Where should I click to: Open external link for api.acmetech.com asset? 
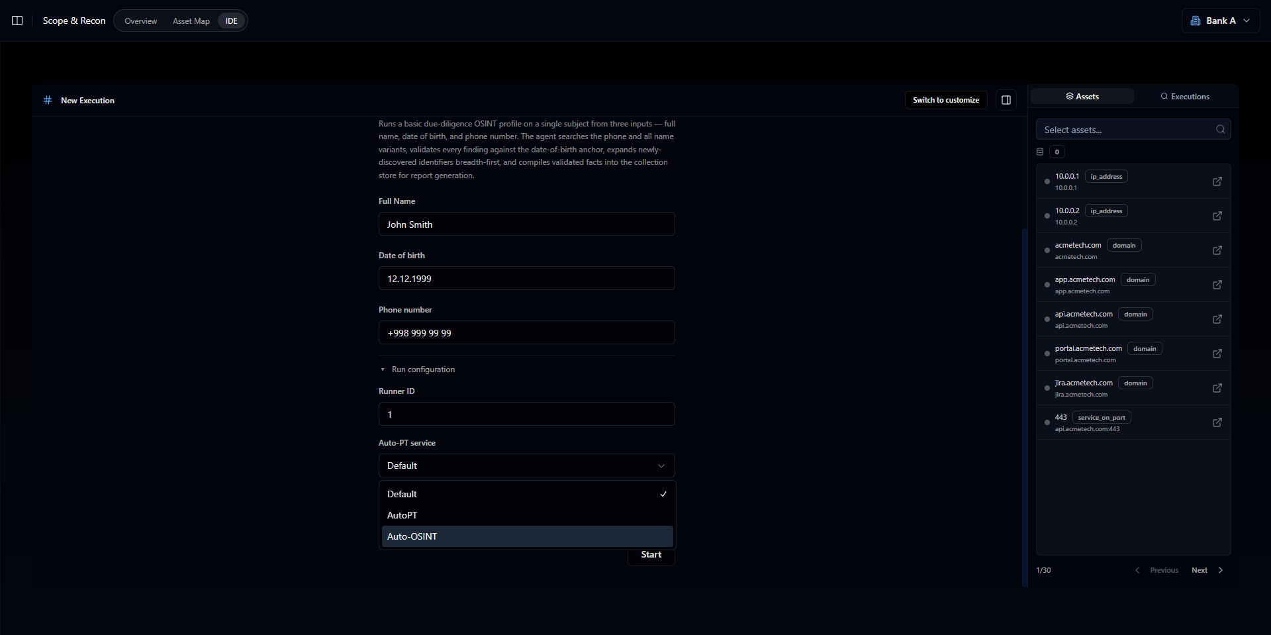point(1217,319)
